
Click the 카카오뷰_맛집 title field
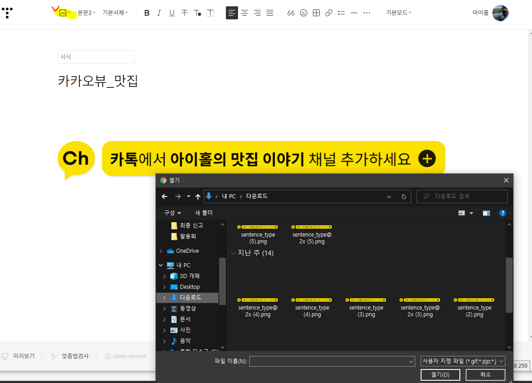[98, 81]
